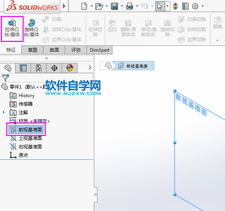Select the History folder
The width and height of the screenshot is (225, 211).
22,96
